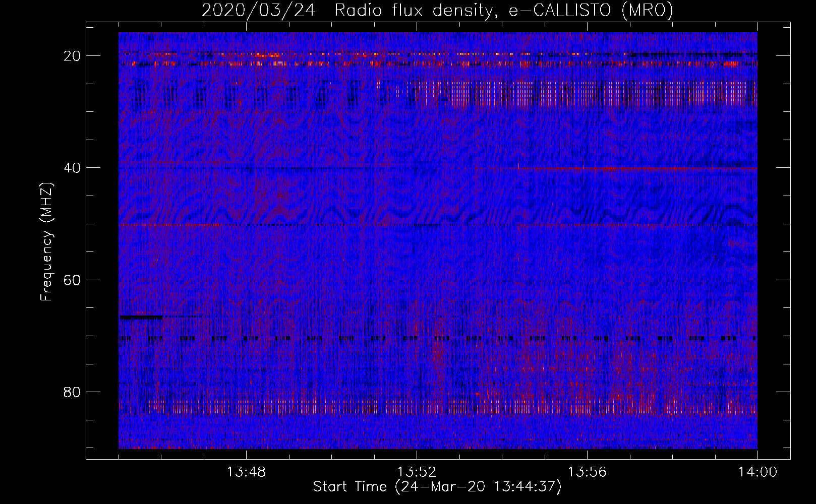Screen dimensions: 816x504
Task: Click the plot title "Radio flux density, e-CALLISTO (MRO)"
Action: pos(504,10)
